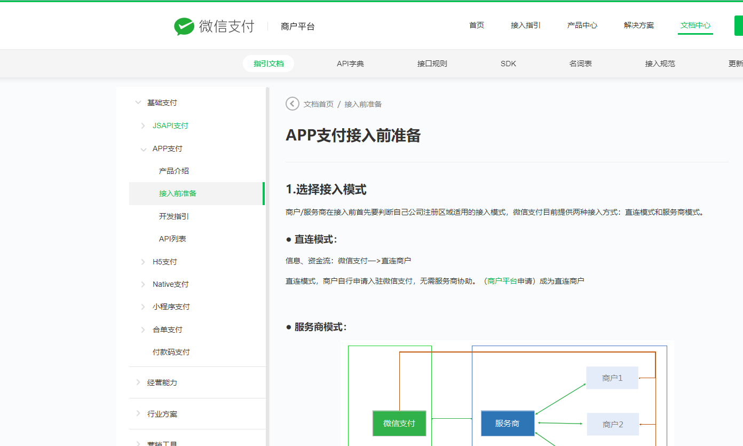Click the WeChat Pay logo in the header
Image resolution: width=743 pixels, height=446 pixels.
pos(214,26)
